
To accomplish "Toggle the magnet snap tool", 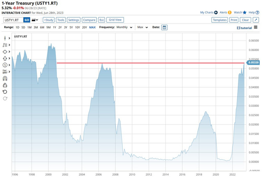I will (x=5, y=78).
